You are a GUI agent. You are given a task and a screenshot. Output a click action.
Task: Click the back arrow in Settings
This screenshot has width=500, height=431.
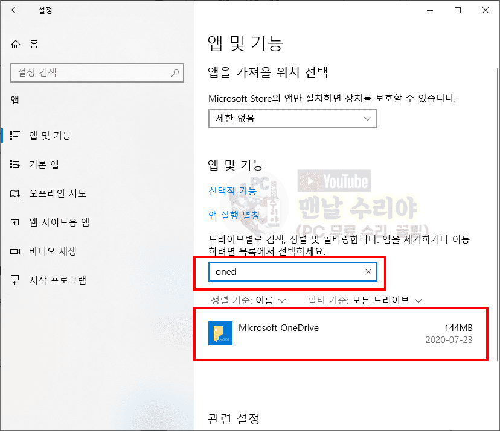pos(15,10)
